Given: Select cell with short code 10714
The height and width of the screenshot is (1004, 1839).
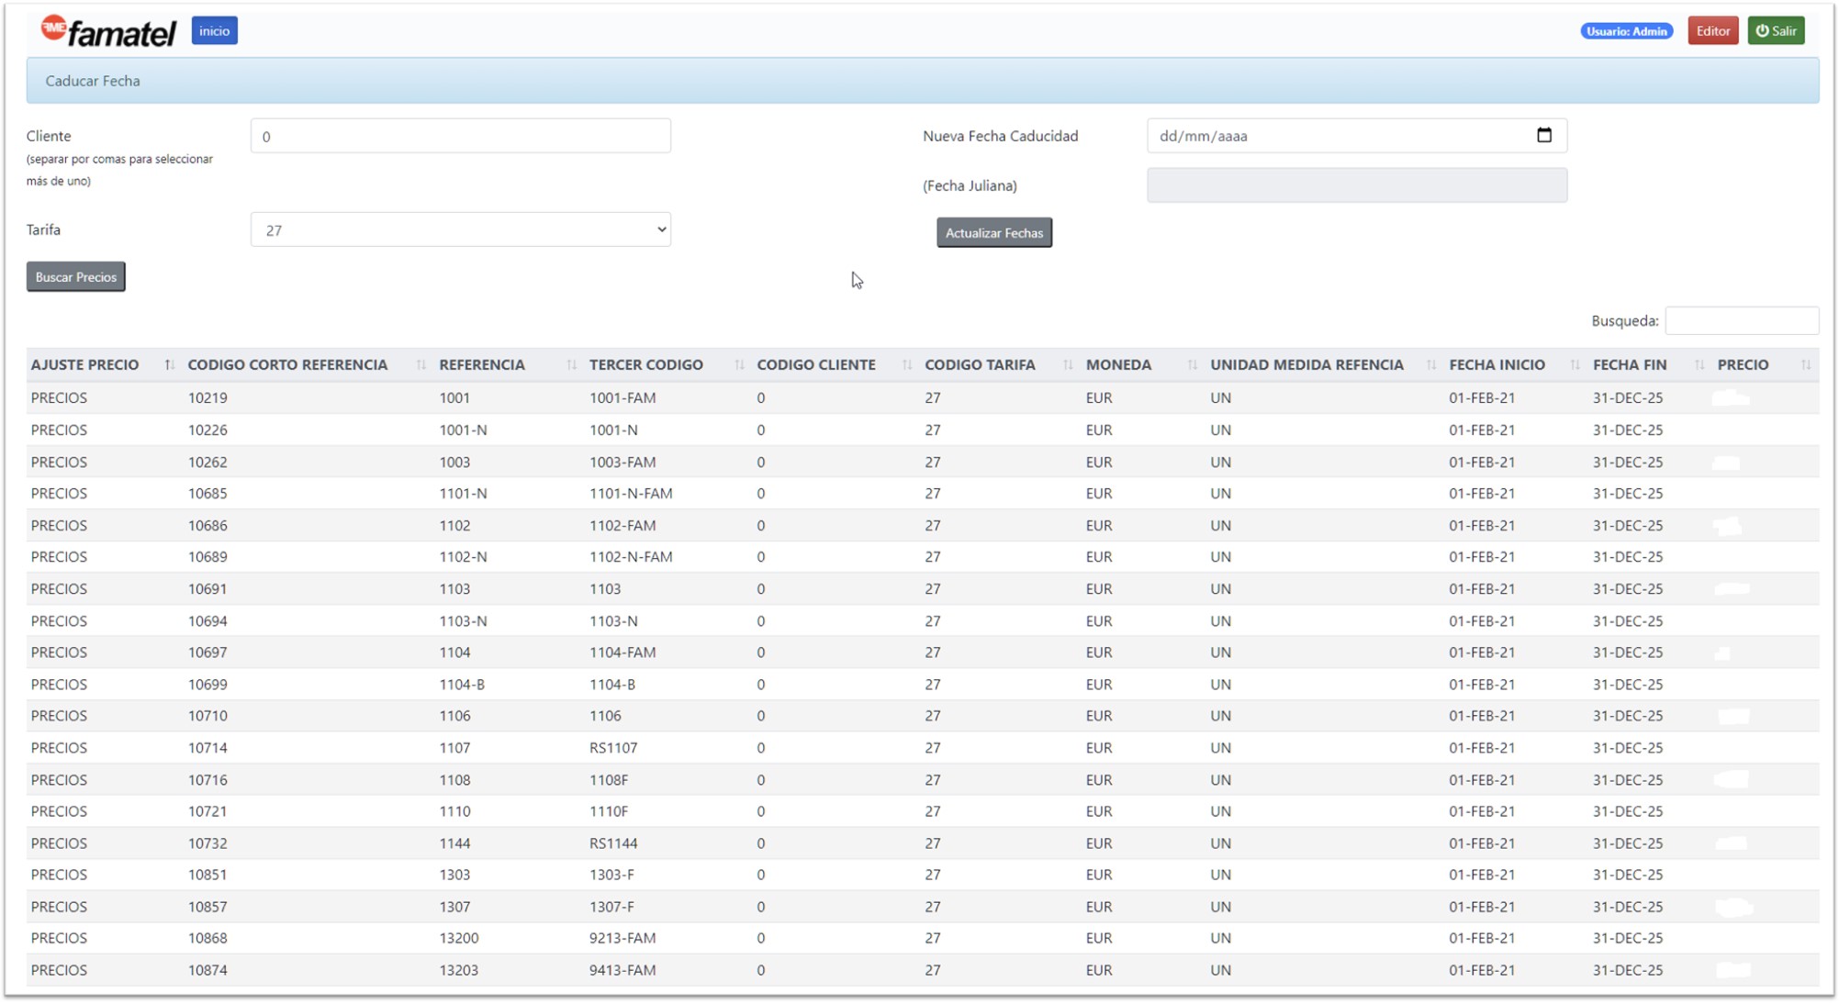Looking at the screenshot, I should [x=207, y=748].
